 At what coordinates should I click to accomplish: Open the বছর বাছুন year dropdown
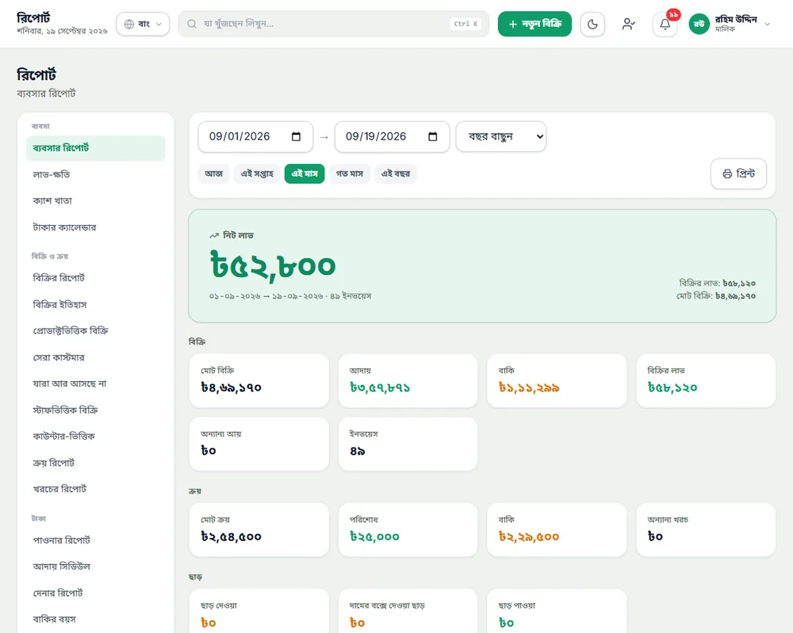pos(500,136)
